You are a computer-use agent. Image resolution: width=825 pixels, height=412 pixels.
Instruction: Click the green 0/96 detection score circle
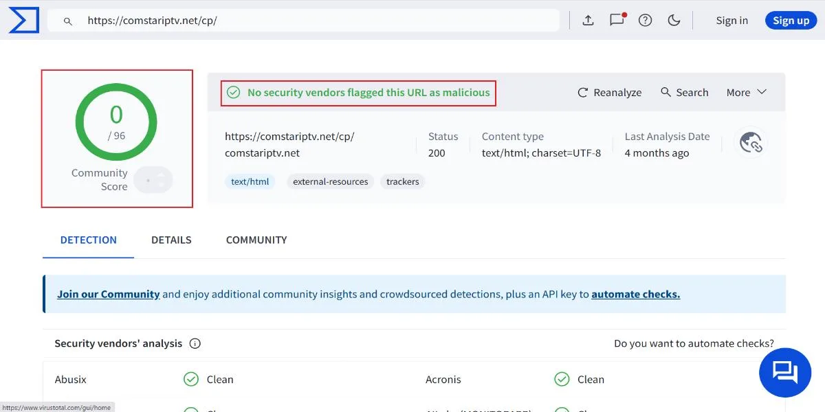click(x=116, y=122)
